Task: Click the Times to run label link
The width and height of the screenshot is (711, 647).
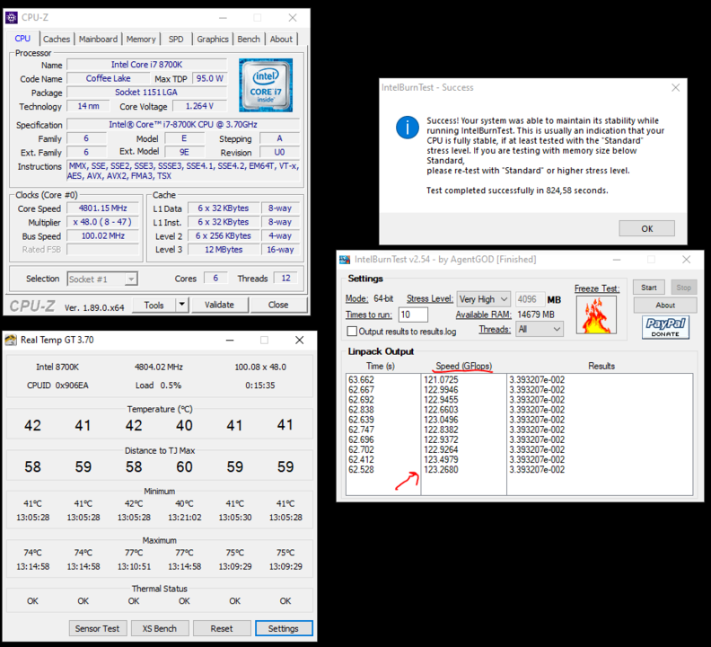Action: 369,315
